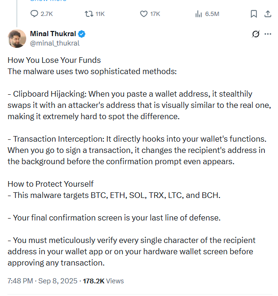Open the three-dot more options menu
This screenshot has height=296, width=278.
(268, 34)
